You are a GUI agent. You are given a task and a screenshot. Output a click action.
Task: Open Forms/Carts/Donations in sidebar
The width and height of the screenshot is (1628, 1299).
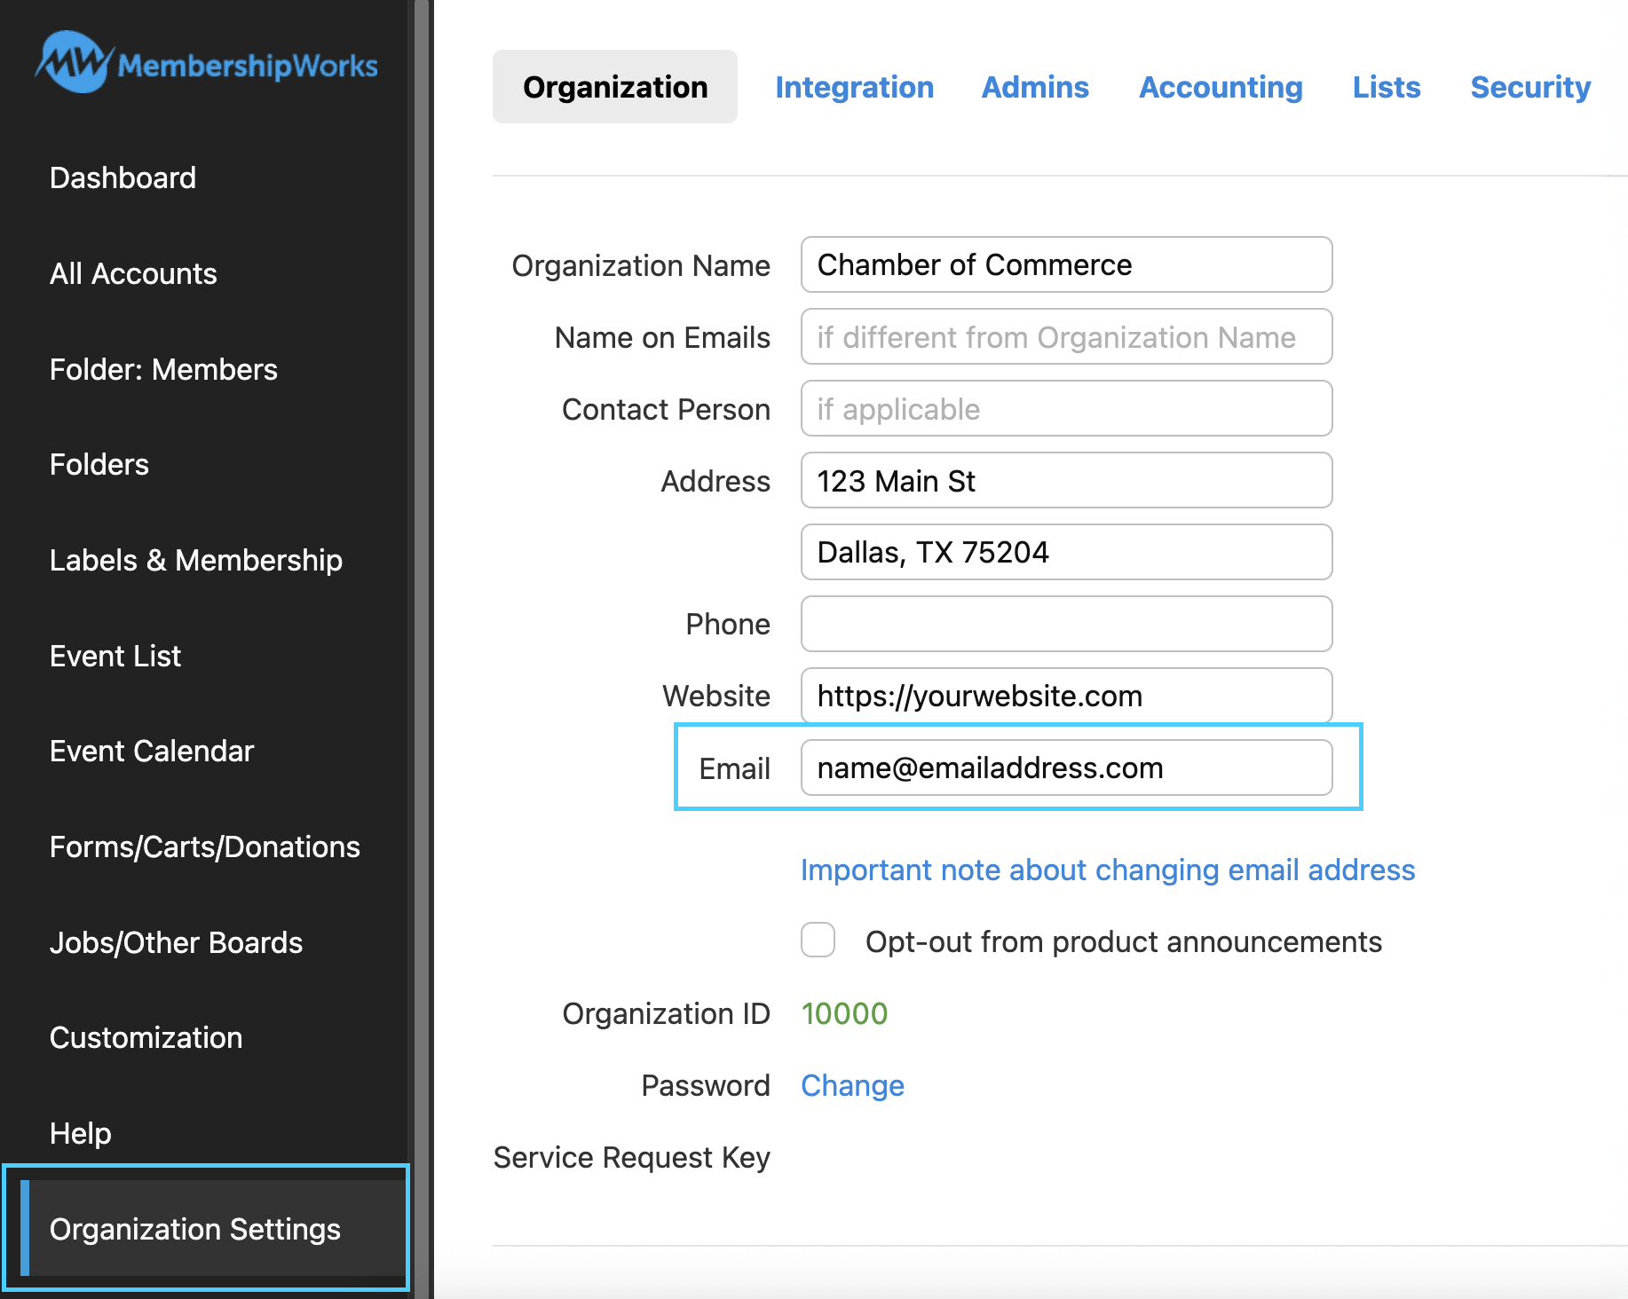pos(204,846)
